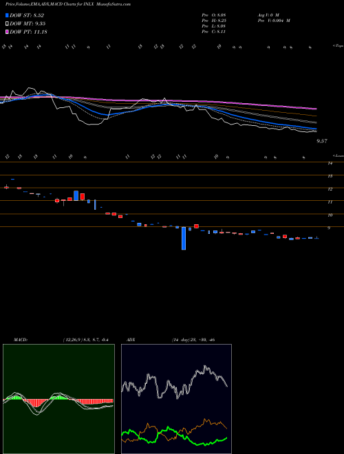Viewport: 344px width, 454px height.
Task: Click the 'Pre V: 0.004 M' volume text
Action: 274,21
